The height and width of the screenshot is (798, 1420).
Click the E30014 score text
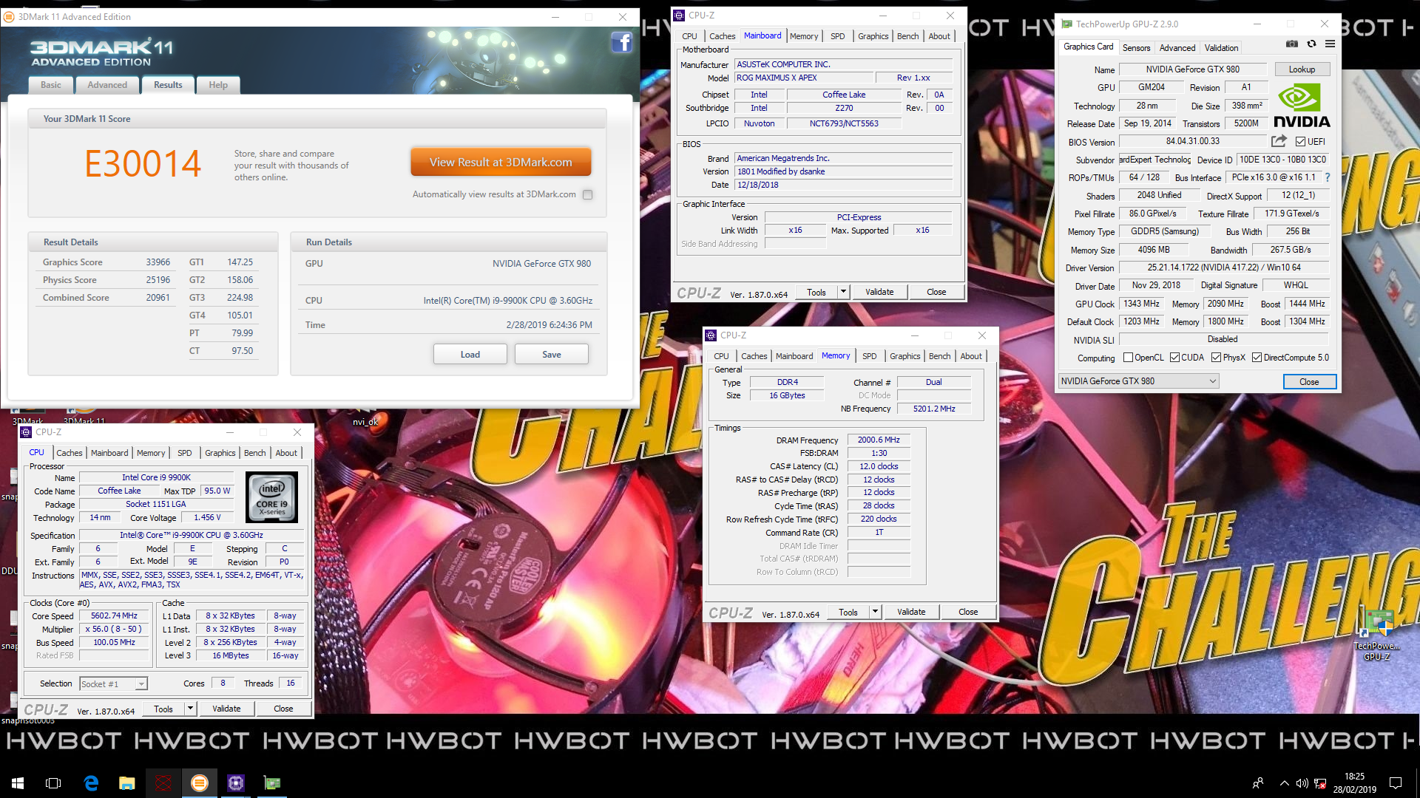[x=143, y=163]
